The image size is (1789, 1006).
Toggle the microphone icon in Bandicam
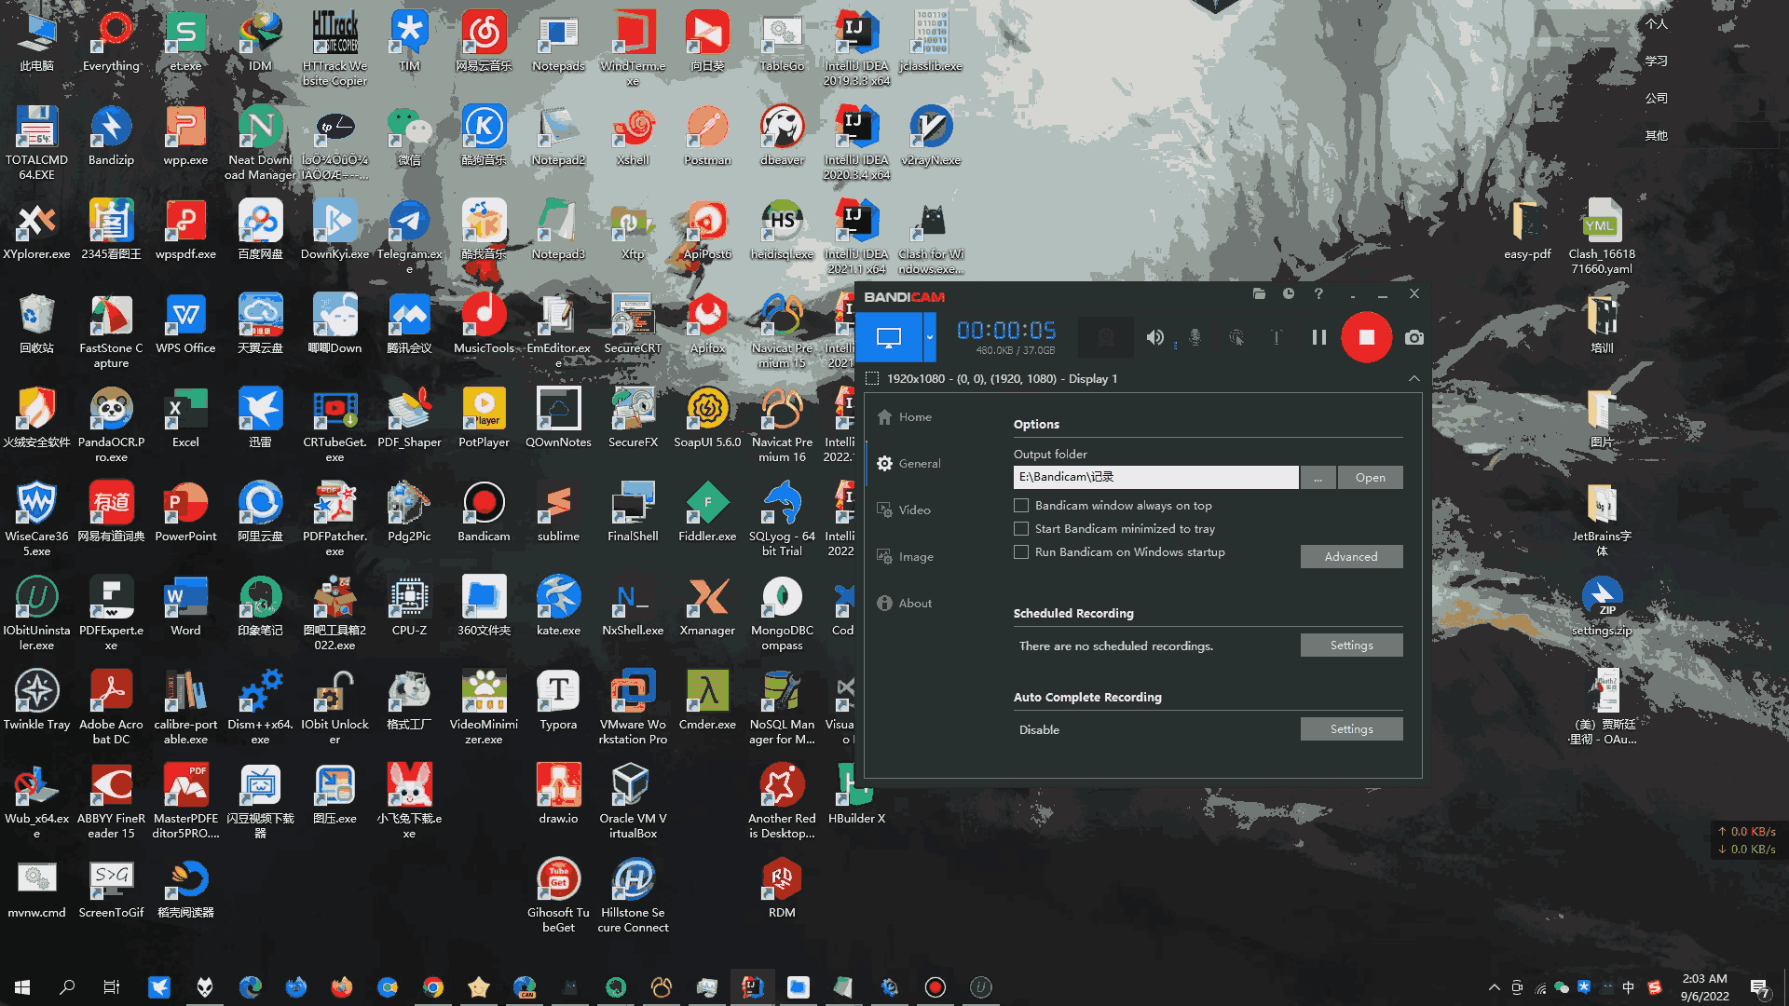point(1195,337)
